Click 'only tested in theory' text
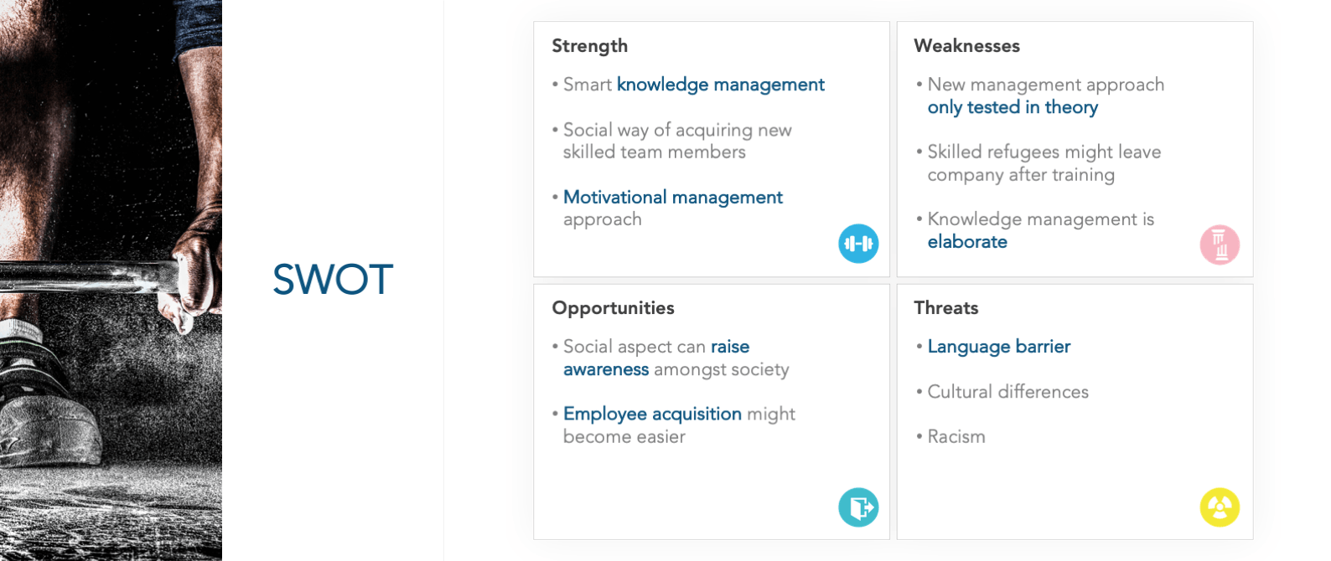1331x561 pixels. click(1012, 107)
